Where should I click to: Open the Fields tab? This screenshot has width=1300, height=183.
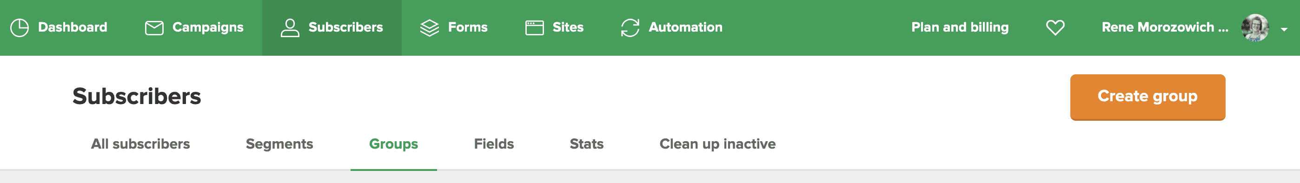point(494,144)
